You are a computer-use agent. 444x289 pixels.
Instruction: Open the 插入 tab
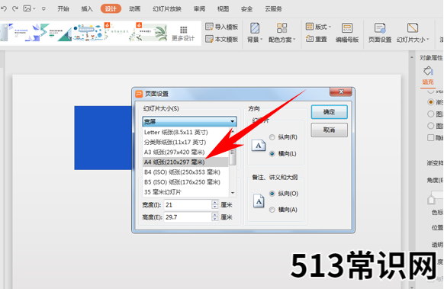coord(87,9)
